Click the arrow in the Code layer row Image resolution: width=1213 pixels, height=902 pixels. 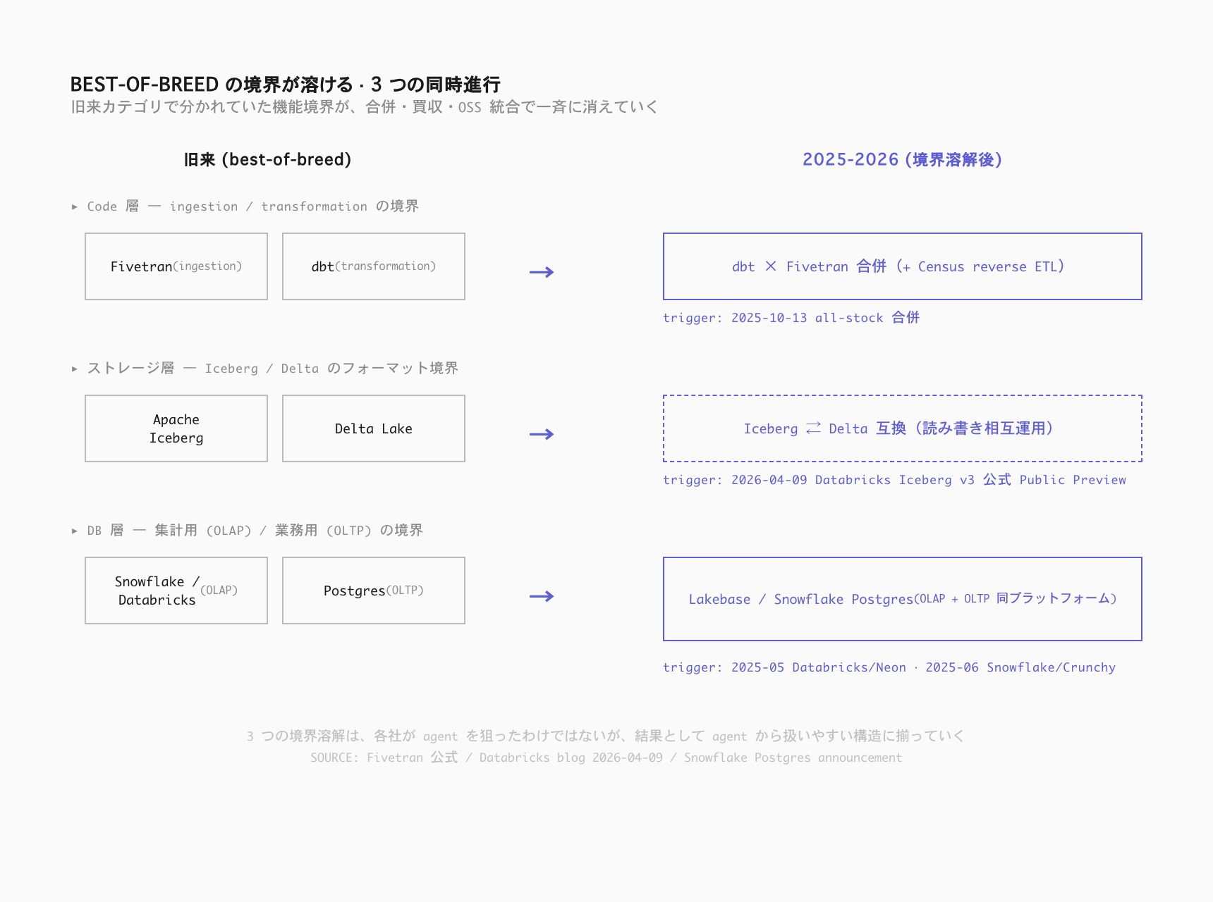[x=542, y=272]
